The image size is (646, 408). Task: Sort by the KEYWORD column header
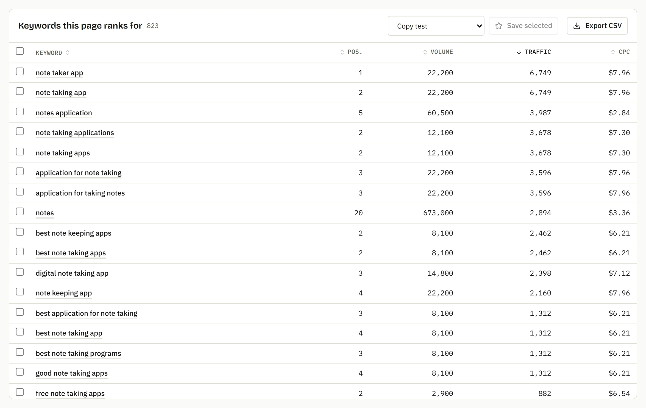(52, 53)
